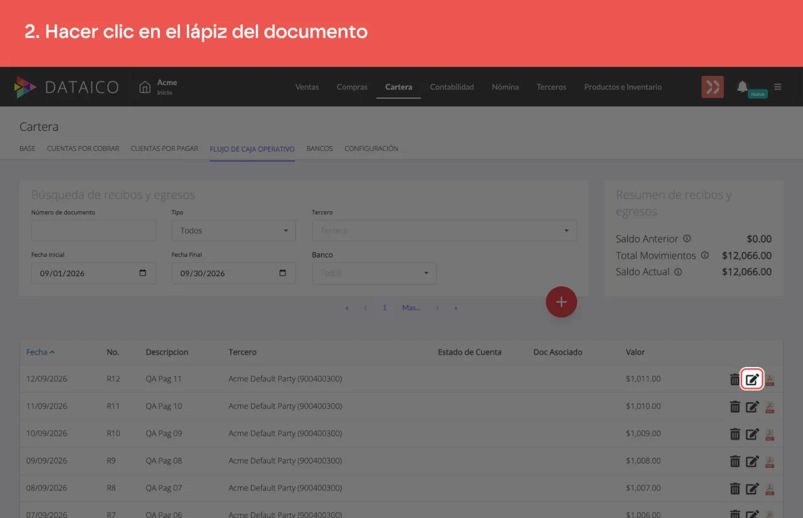Click the red double-arrow icon in header
This screenshot has height=518, width=803.
tap(713, 87)
